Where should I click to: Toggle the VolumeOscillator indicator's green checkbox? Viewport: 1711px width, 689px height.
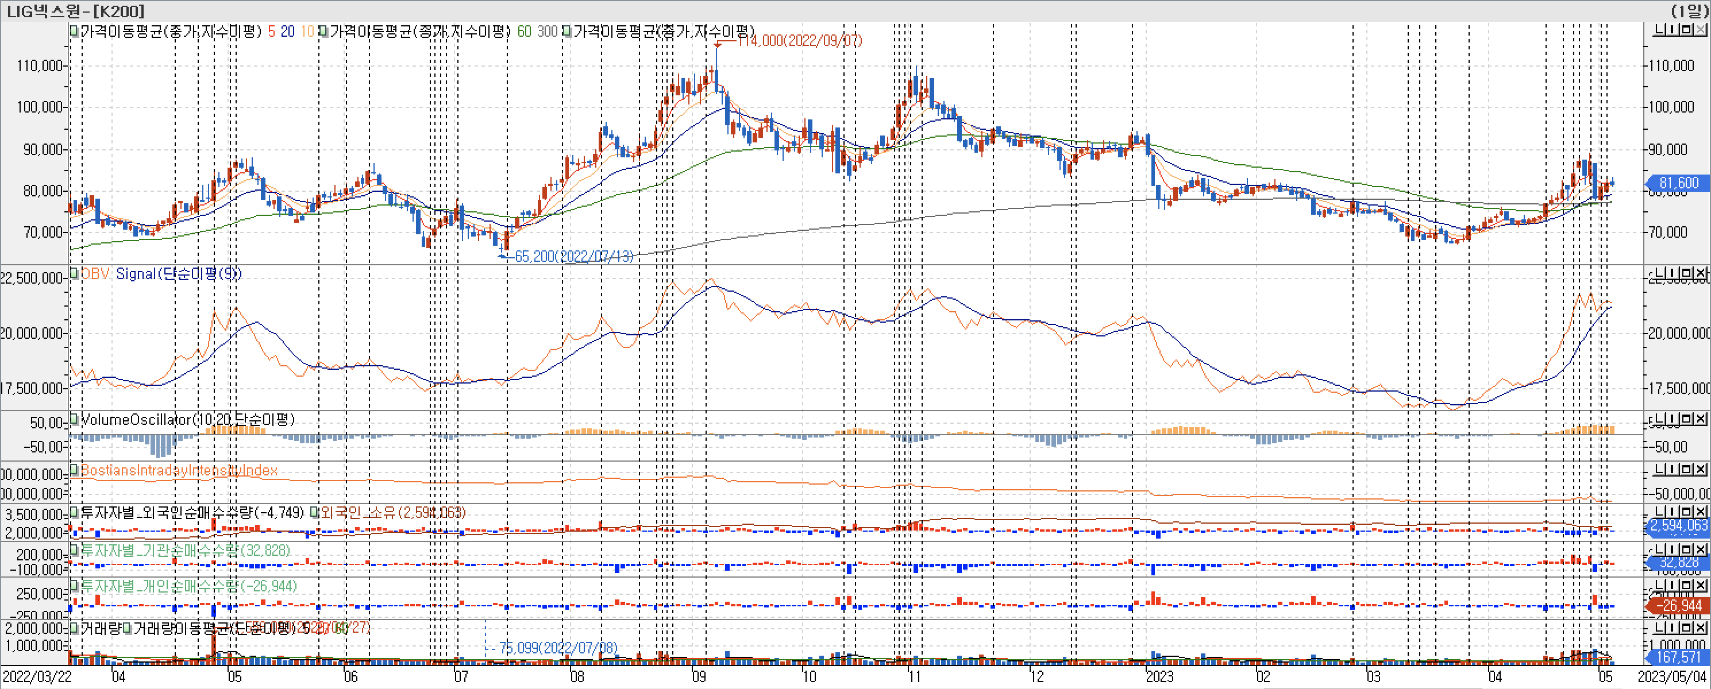pos(74,419)
